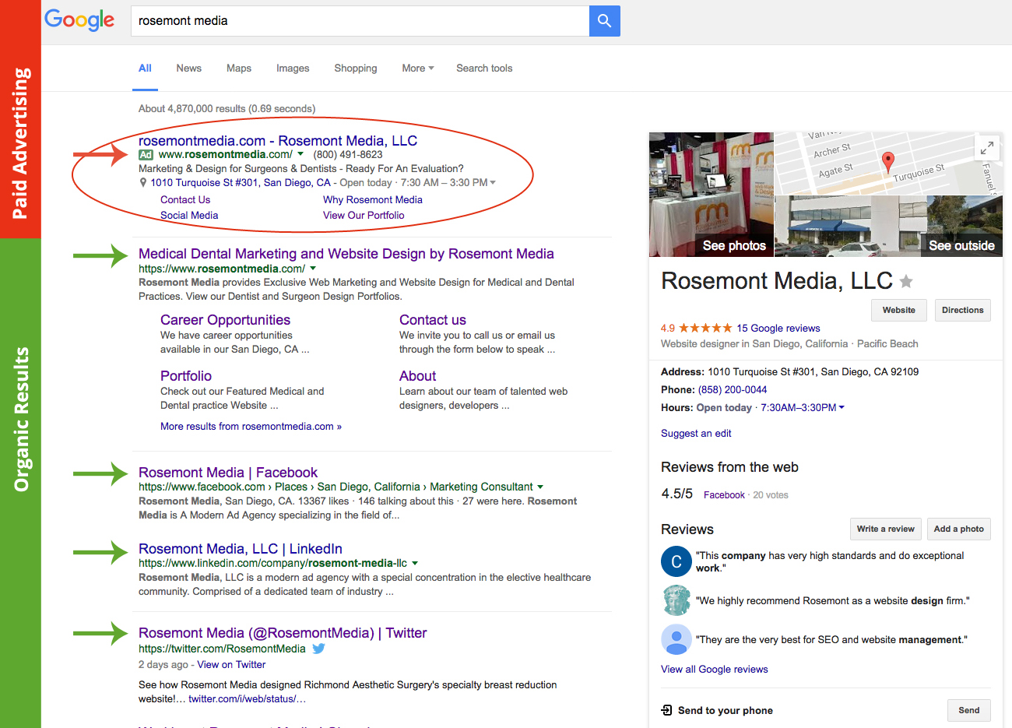Click the blue search magnifier button

pyautogui.click(x=604, y=21)
